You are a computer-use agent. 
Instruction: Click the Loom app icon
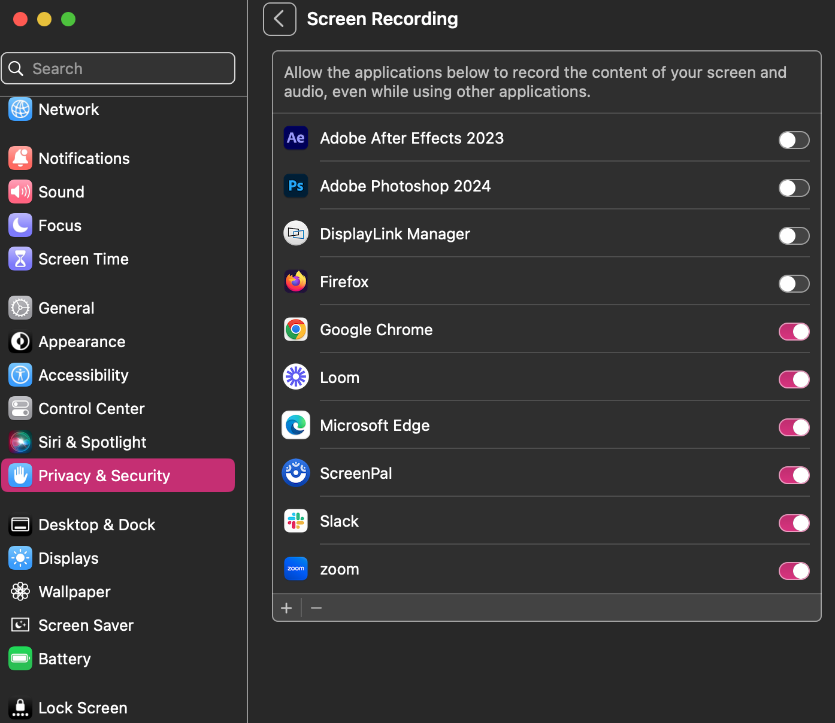point(296,377)
